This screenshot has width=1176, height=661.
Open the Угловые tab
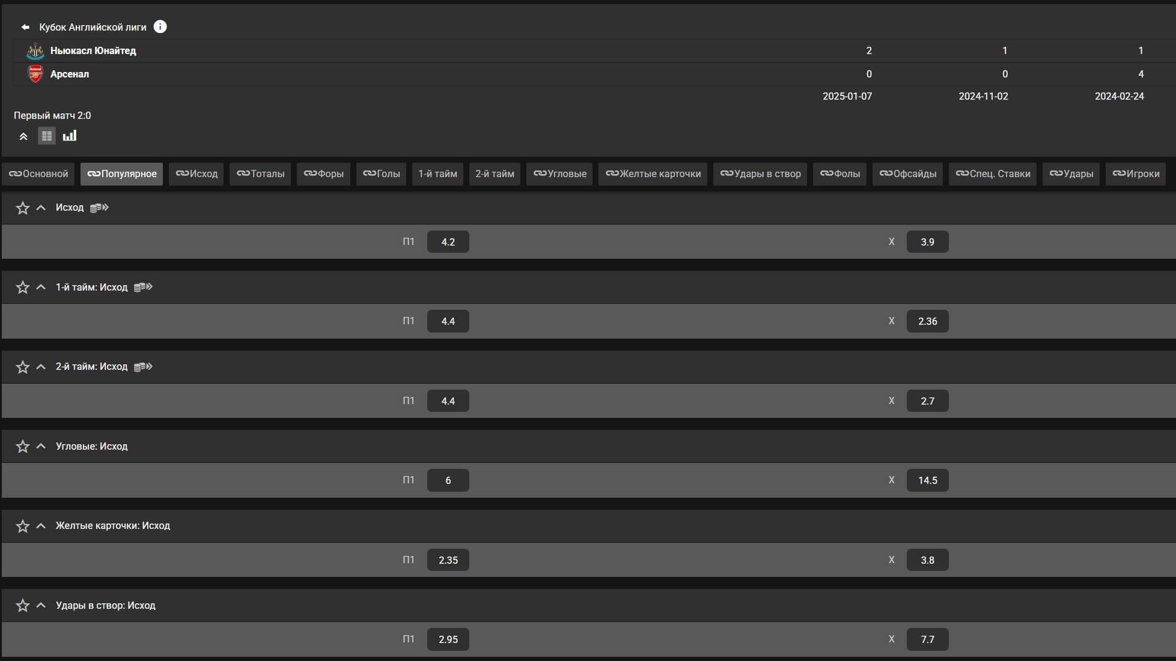[x=559, y=174]
